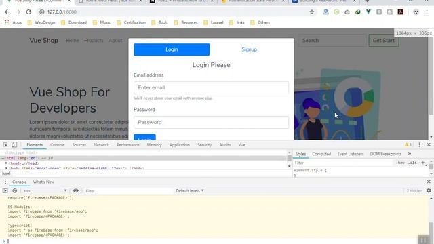434x244 pixels.
Task: Open the What's New drawer tab
Action: (43, 182)
